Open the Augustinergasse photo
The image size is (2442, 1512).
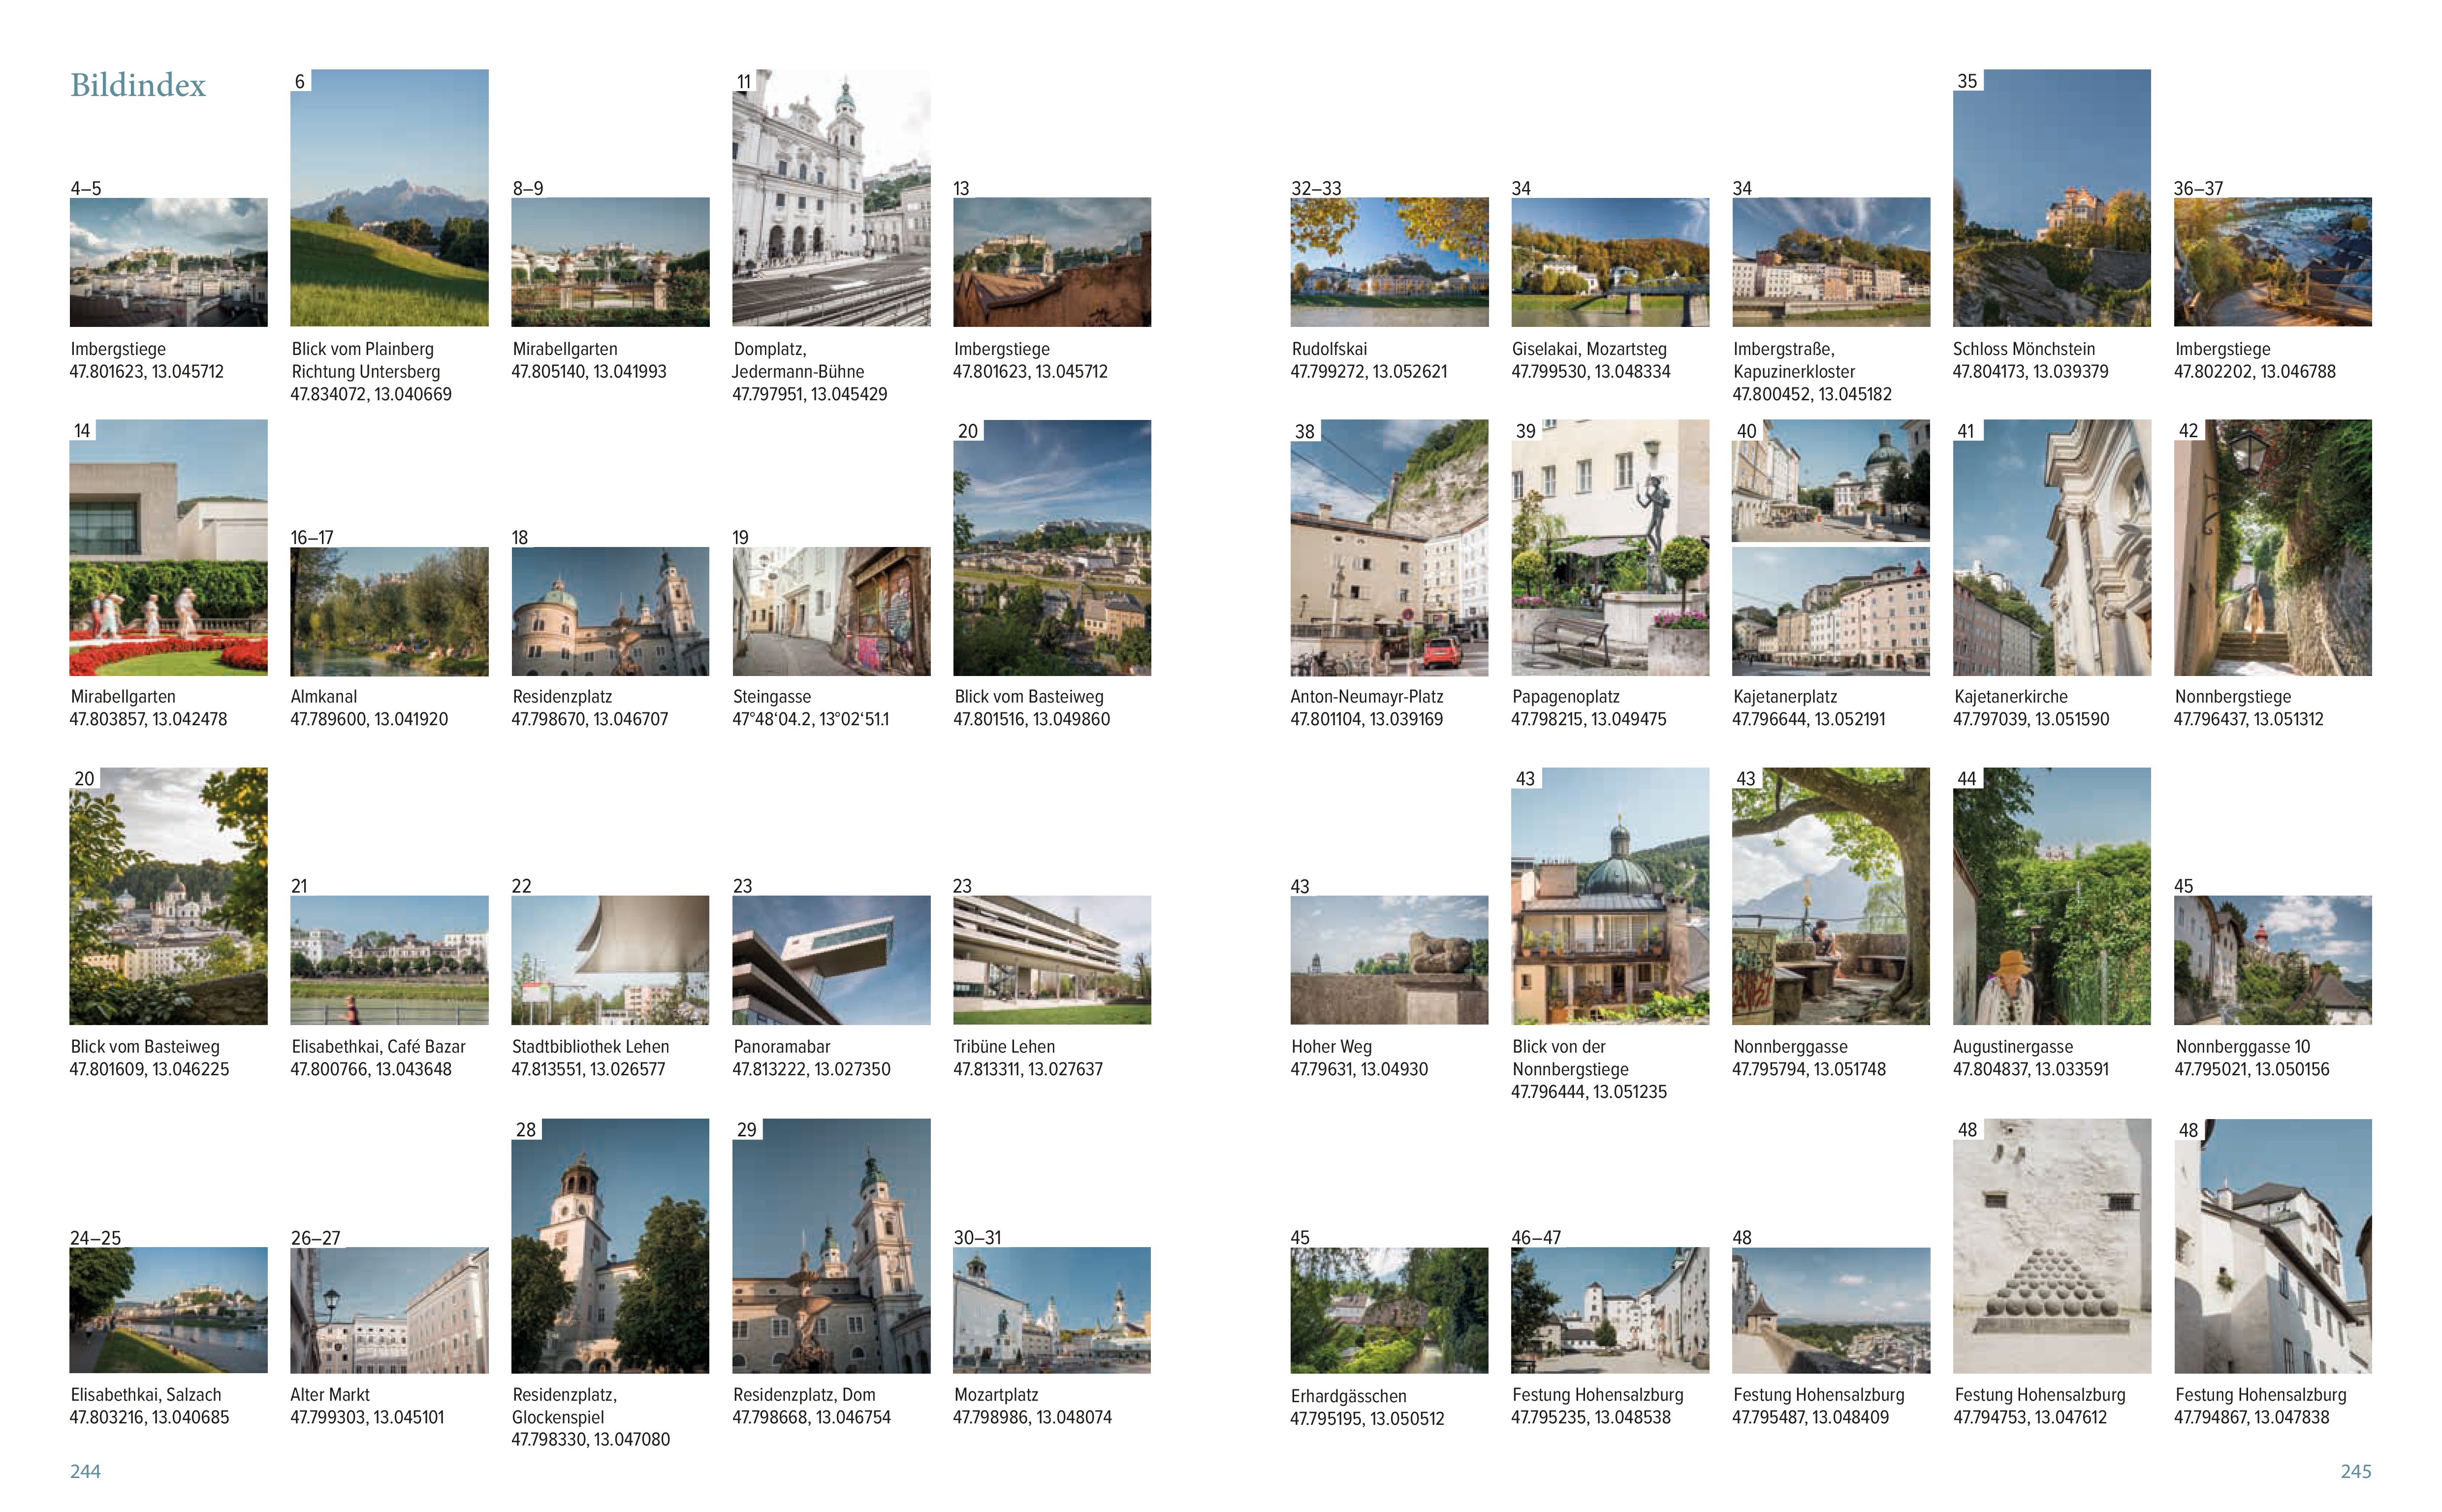2051,896
